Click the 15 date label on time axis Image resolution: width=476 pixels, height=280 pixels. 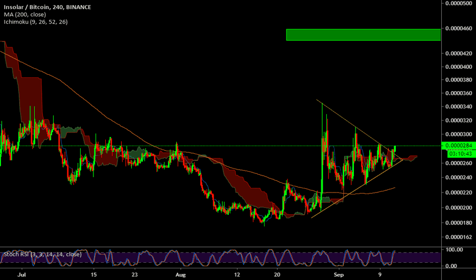pyautogui.click(x=94, y=275)
